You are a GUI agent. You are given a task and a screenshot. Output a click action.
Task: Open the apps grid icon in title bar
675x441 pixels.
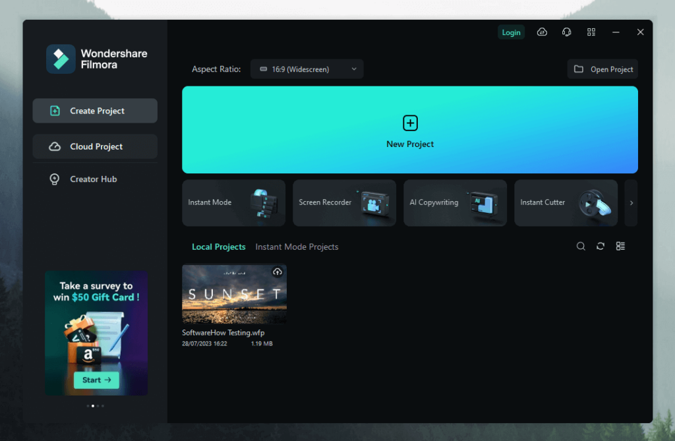[x=591, y=32]
